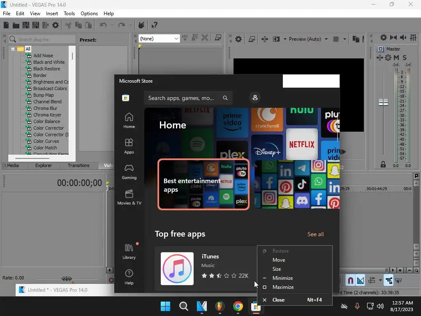421x316 pixels.
Task: Toggle Automatic Crossfades button
Action: point(361,281)
